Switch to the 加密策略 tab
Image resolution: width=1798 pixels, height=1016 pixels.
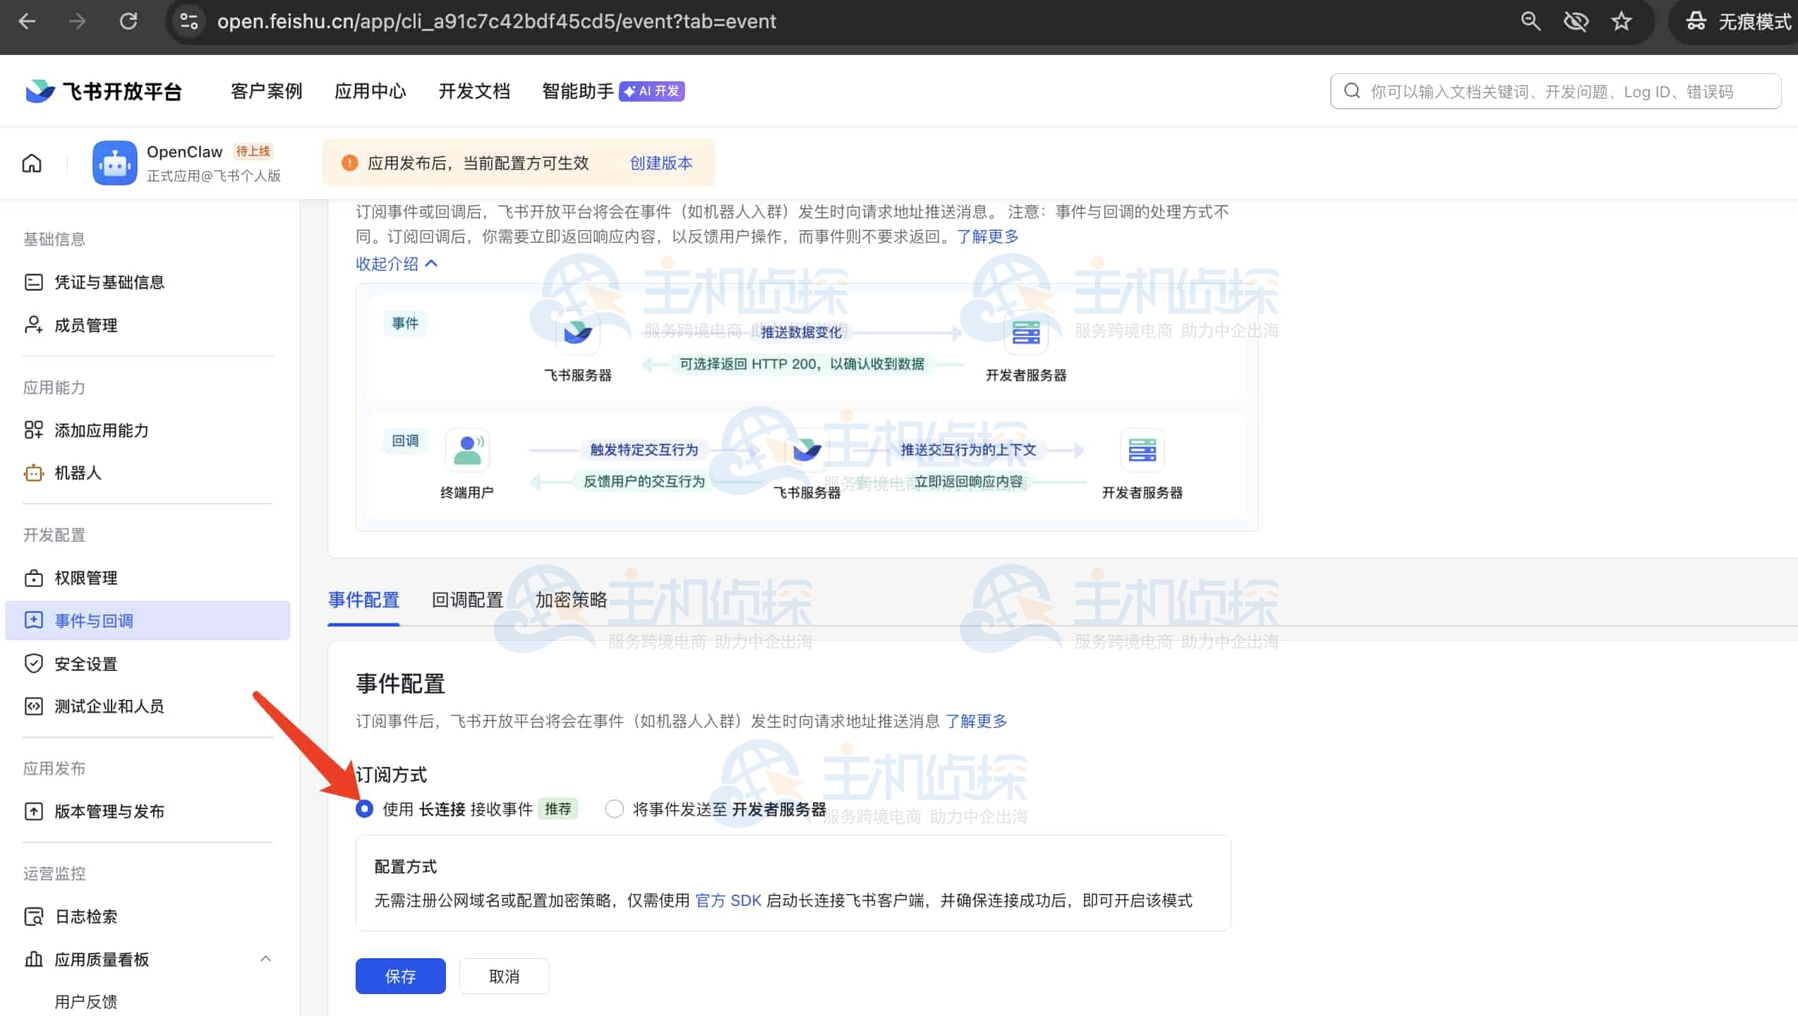572,599
